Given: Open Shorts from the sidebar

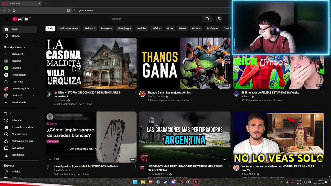Looking at the screenshot, I should pos(20,36).
